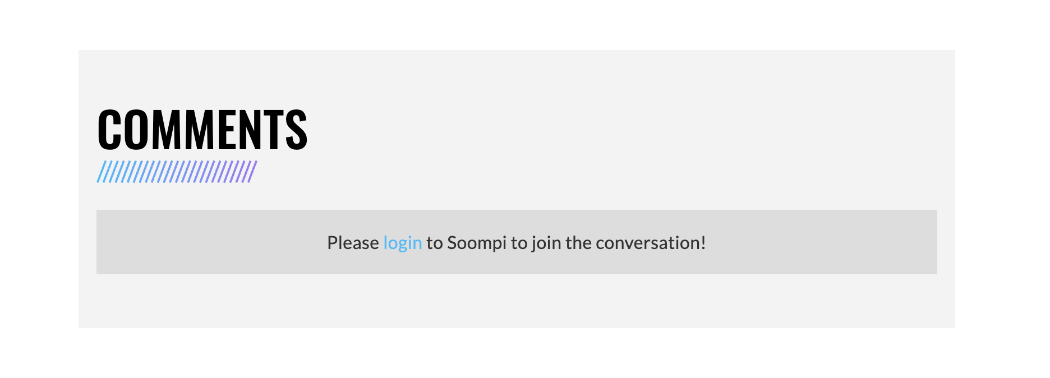This screenshot has width=1050, height=378.
Task: Click the purple right end of slash divider
Action: coord(251,172)
